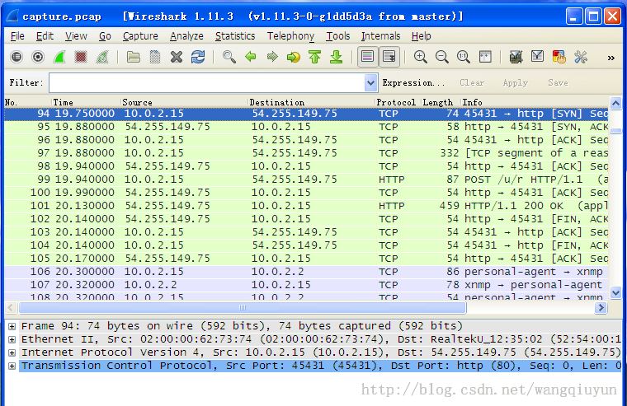This screenshot has width=627, height=406.
Task: Open preferences tools icon
Action: click(x=581, y=57)
